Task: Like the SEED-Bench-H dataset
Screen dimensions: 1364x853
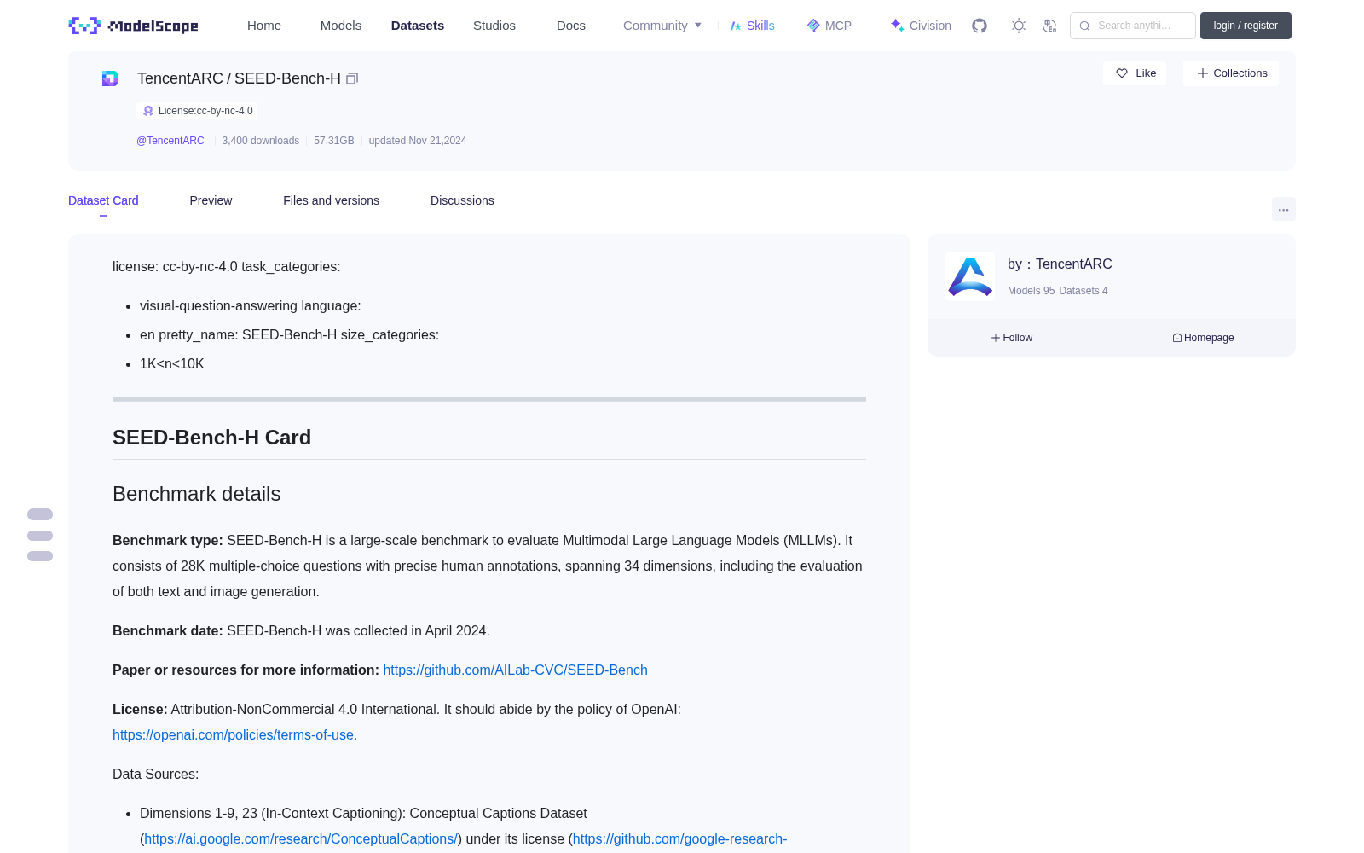Action: click(x=1136, y=73)
